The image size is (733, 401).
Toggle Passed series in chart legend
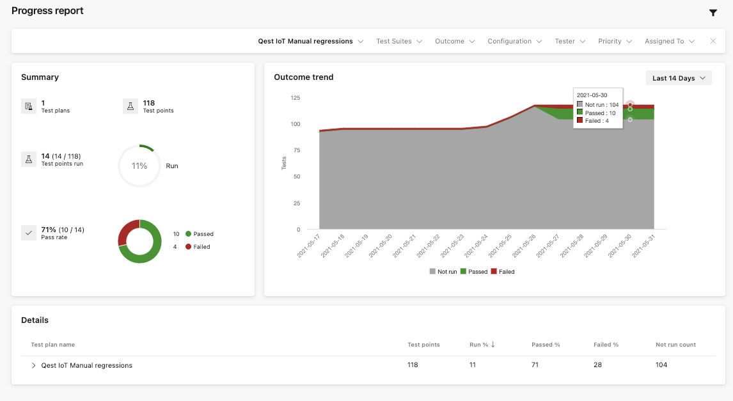pos(473,272)
